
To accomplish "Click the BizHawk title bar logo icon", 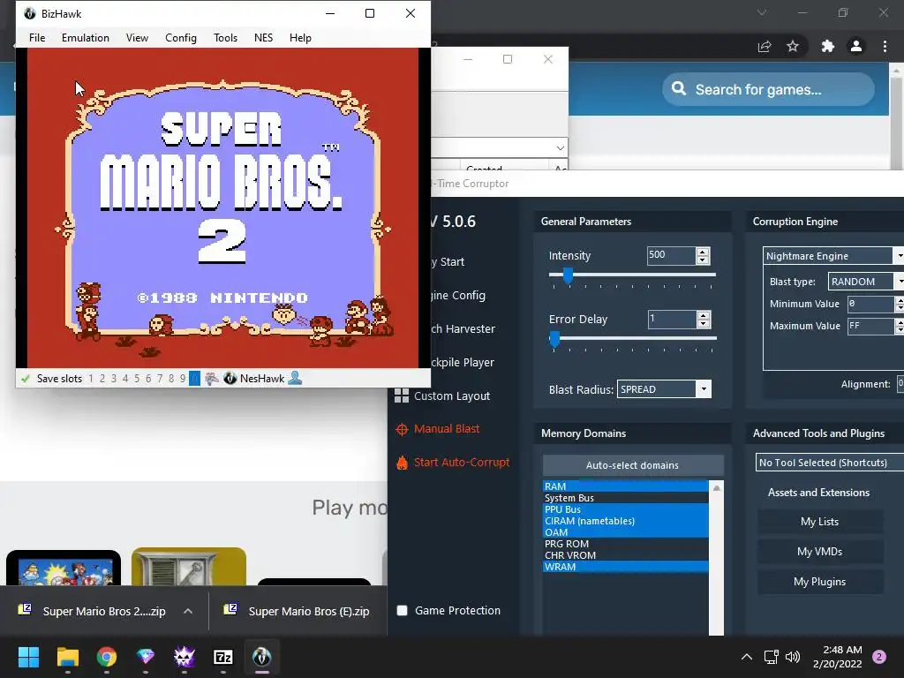I will coord(29,13).
